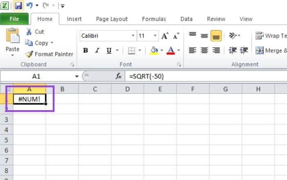Click the Insert Function fx icon
The image size is (287, 180).
click(119, 76)
